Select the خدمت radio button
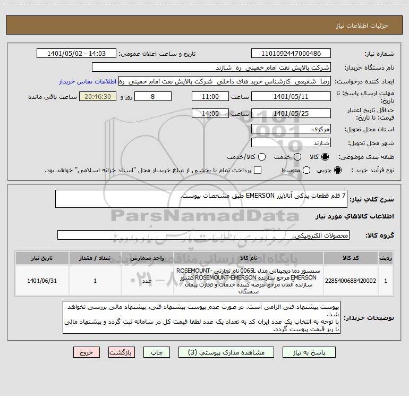 point(297,157)
